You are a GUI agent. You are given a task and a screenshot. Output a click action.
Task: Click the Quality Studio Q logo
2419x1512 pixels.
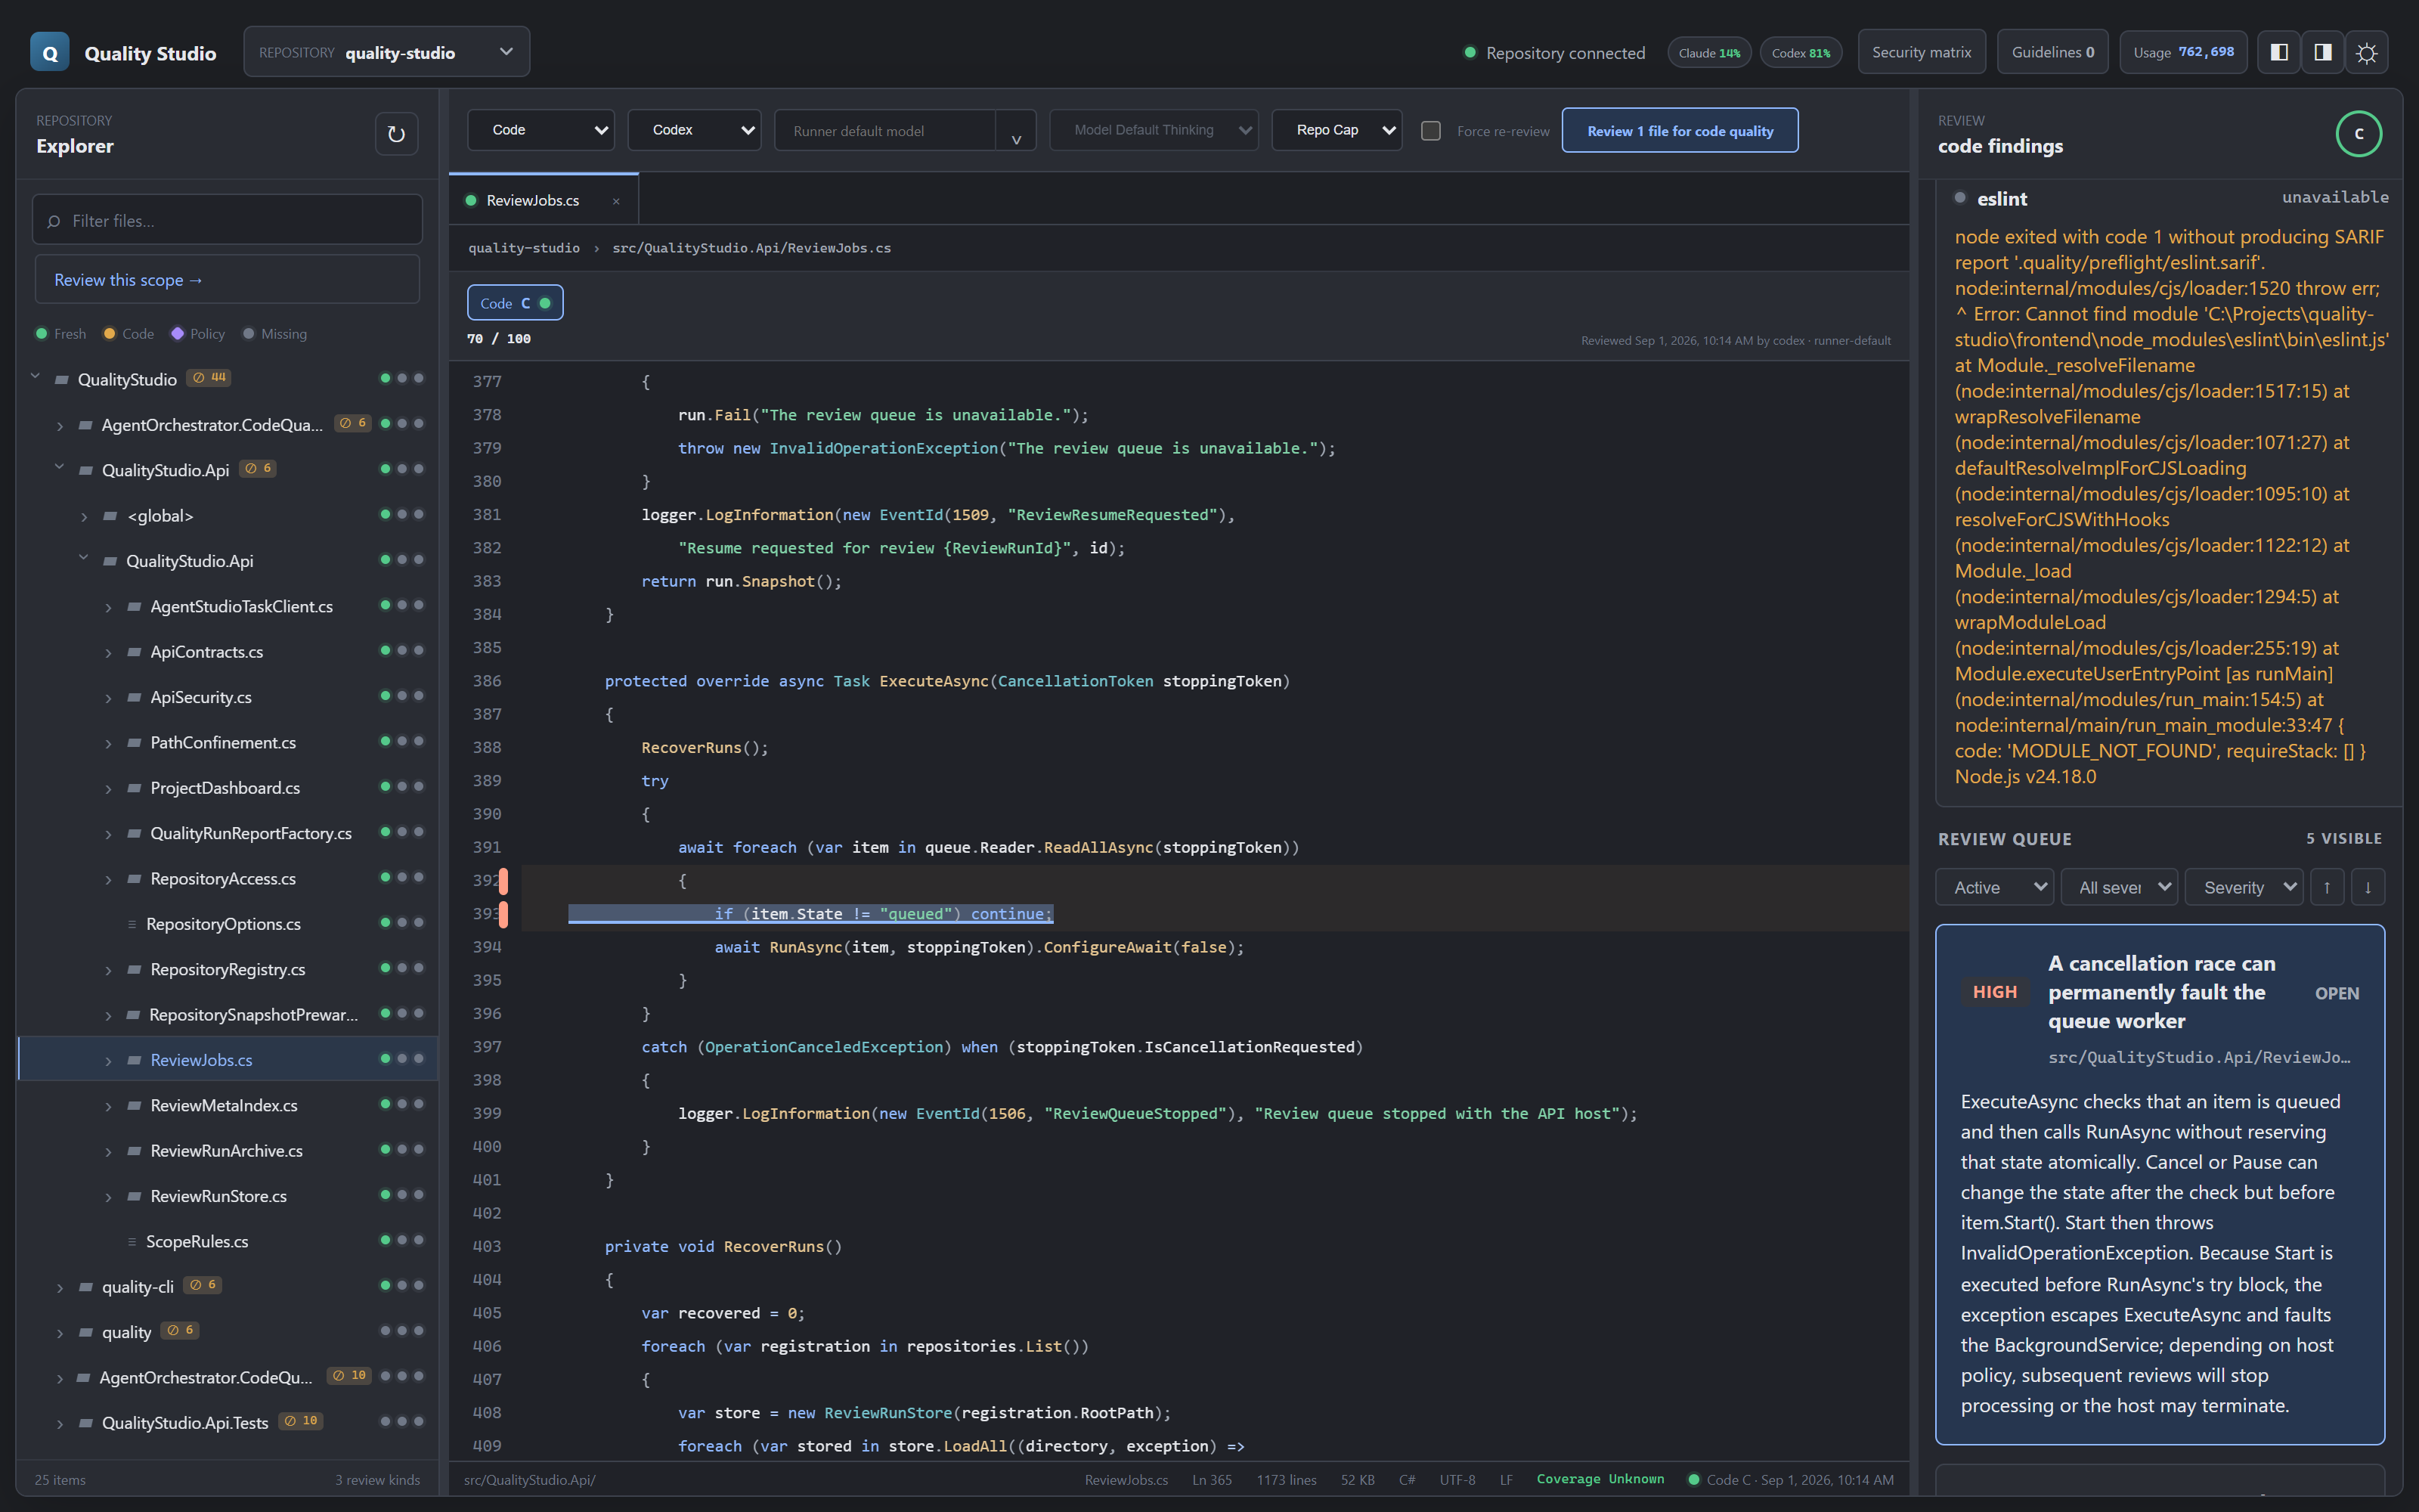49,52
